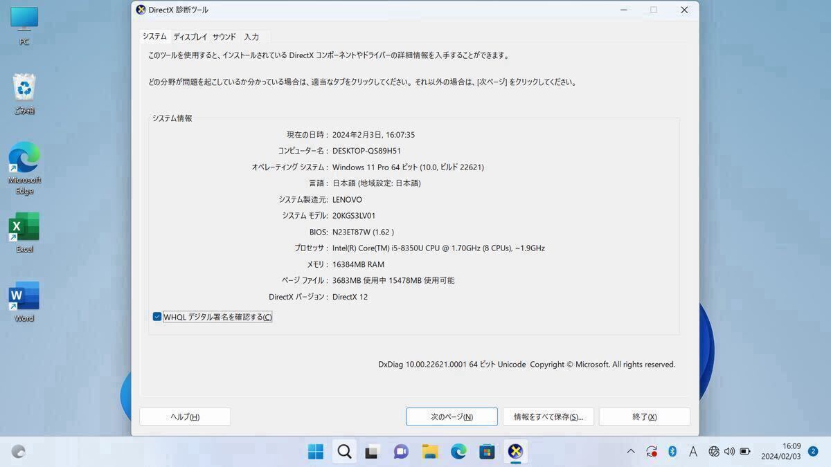Click the DxDiag 10.00.22621.0001 copyright text
The image size is (831, 467).
pyautogui.click(x=526, y=365)
